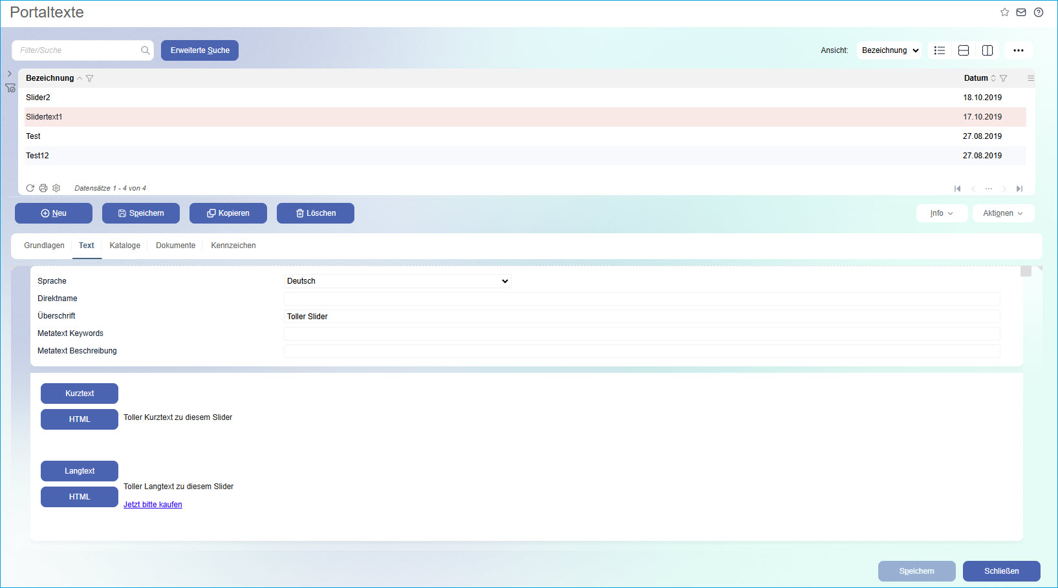Mark Portaltexte as favorite with the star icon
Screen dimensions: 1058x588
pos(1004,12)
